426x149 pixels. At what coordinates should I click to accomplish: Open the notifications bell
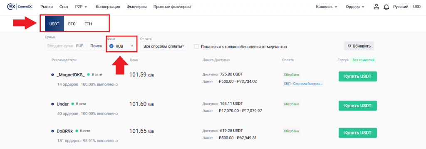[386, 7]
